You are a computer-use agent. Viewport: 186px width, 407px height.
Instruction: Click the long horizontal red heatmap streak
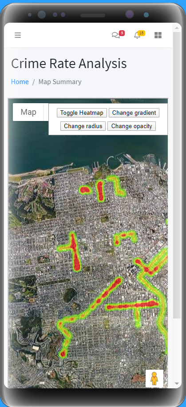[132, 305]
